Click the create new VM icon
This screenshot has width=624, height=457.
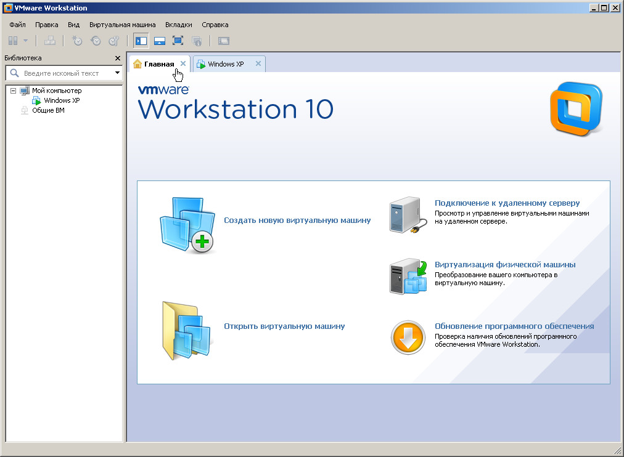click(187, 225)
